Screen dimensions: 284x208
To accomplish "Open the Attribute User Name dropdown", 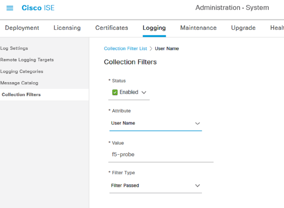I will point(155,123).
